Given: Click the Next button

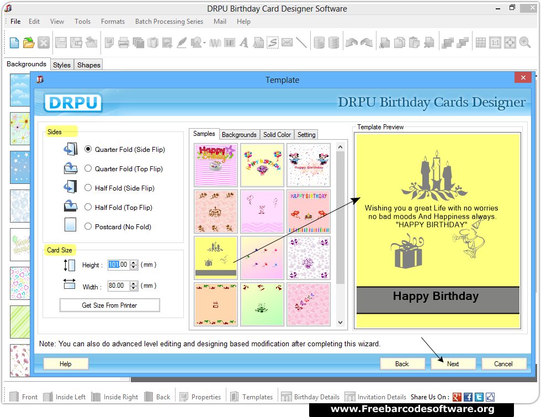Looking at the screenshot, I should pyautogui.click(x=453, y=364).
